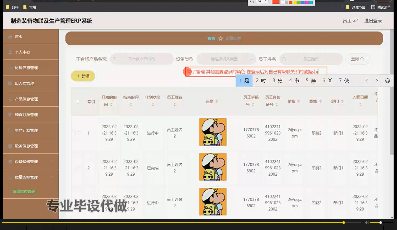Viewport: 397px width, 230px height.
Task: Open the 设备类型 dropdown
Action: 226,59
